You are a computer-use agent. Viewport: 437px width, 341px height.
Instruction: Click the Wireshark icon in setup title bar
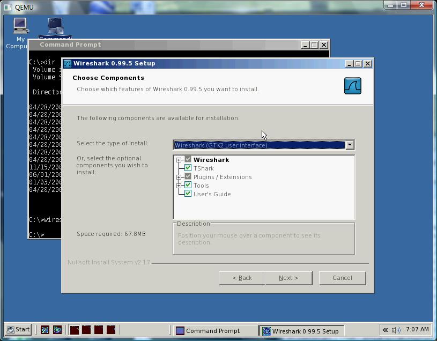click(68, 63)
